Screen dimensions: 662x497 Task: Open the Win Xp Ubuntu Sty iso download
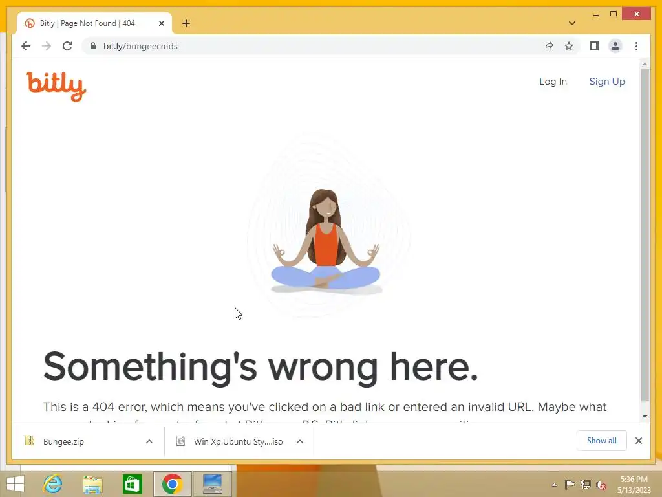[238, 441]
